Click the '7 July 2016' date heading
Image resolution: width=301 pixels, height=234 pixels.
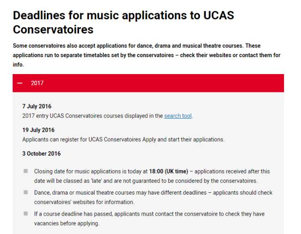(x=37, y=106)
